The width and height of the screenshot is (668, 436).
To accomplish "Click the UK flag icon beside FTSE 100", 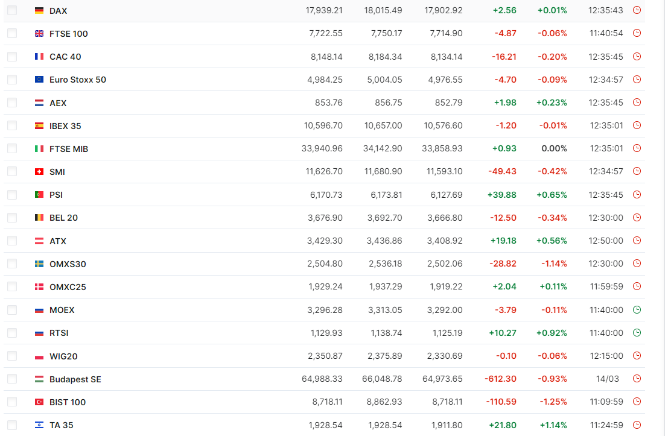I will point(39,34).
